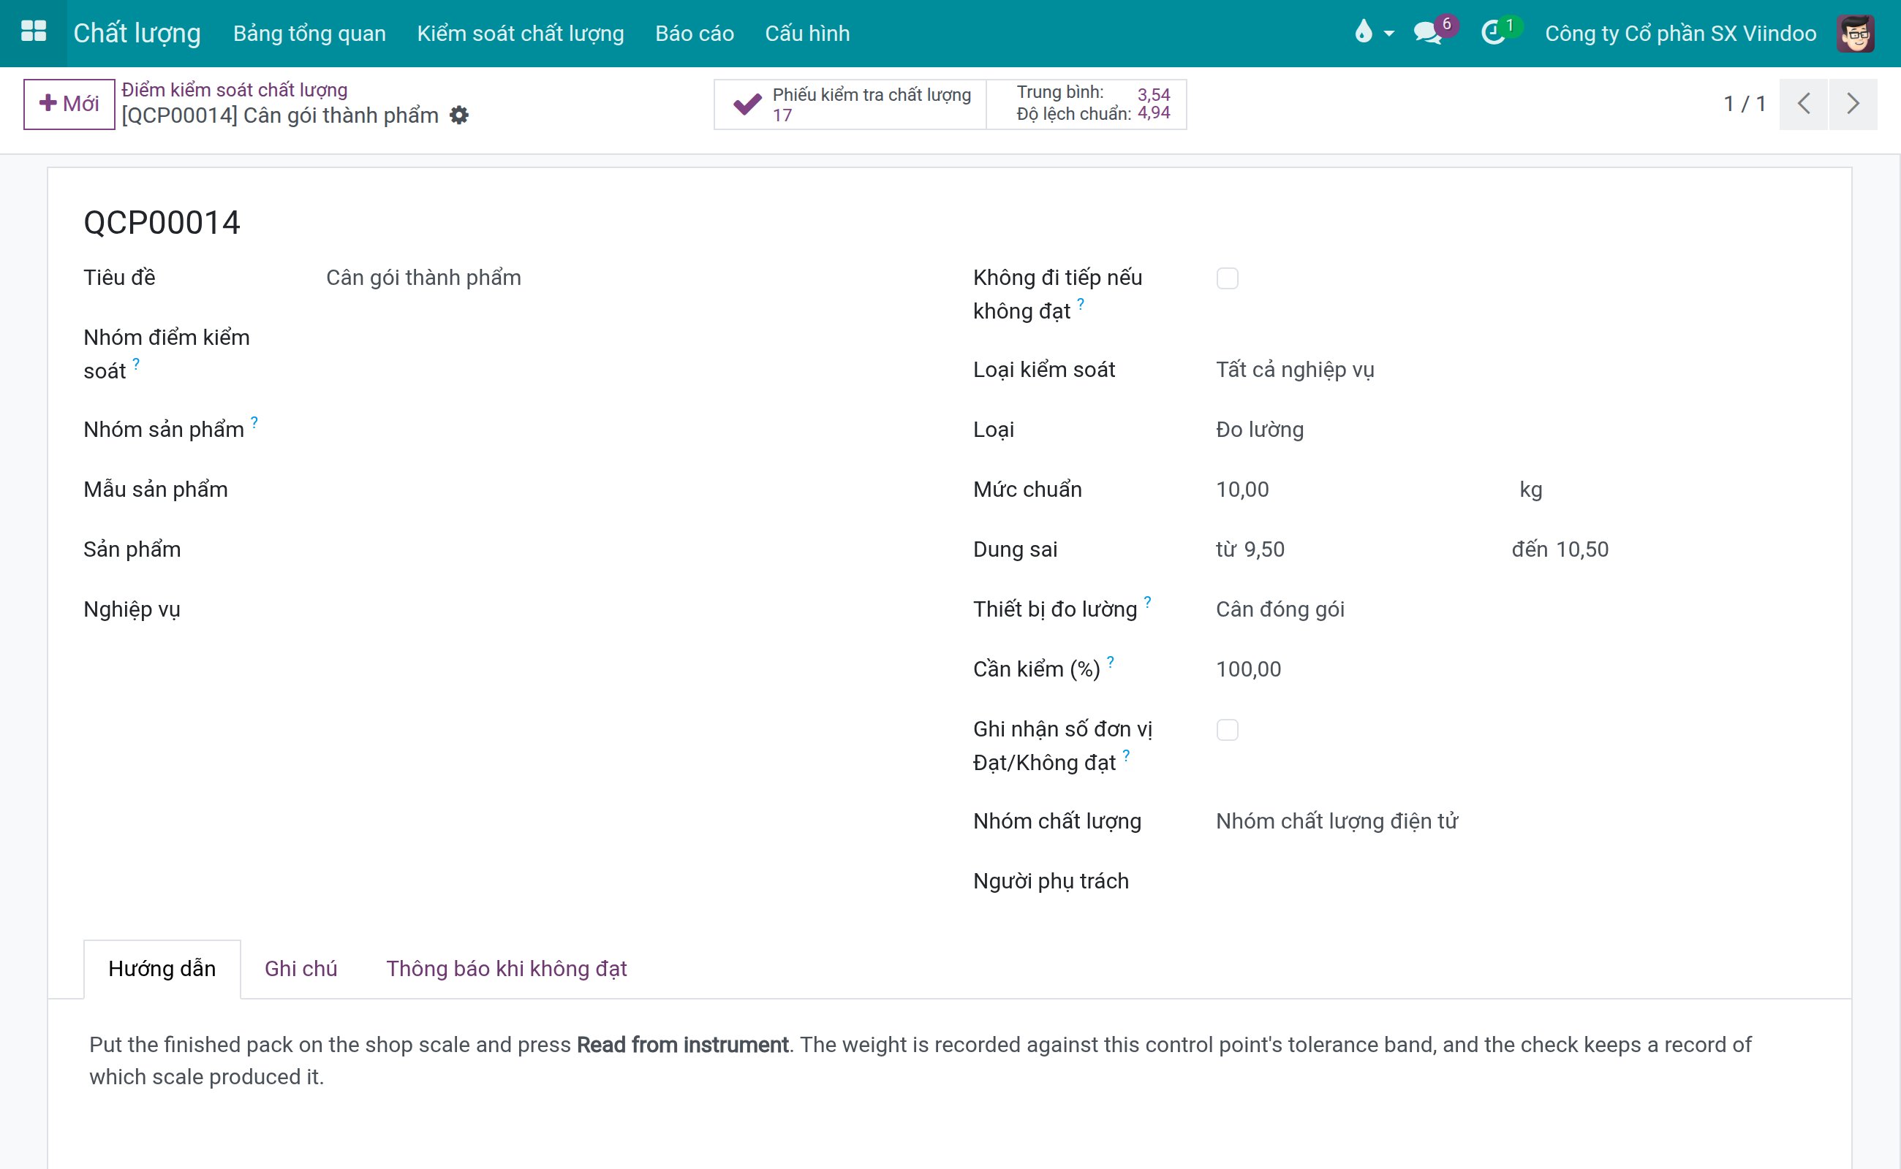
Task: Click the tooltip question mark beside Nhóm điểm kiểm soát
Action: click(x=135, y=363)
